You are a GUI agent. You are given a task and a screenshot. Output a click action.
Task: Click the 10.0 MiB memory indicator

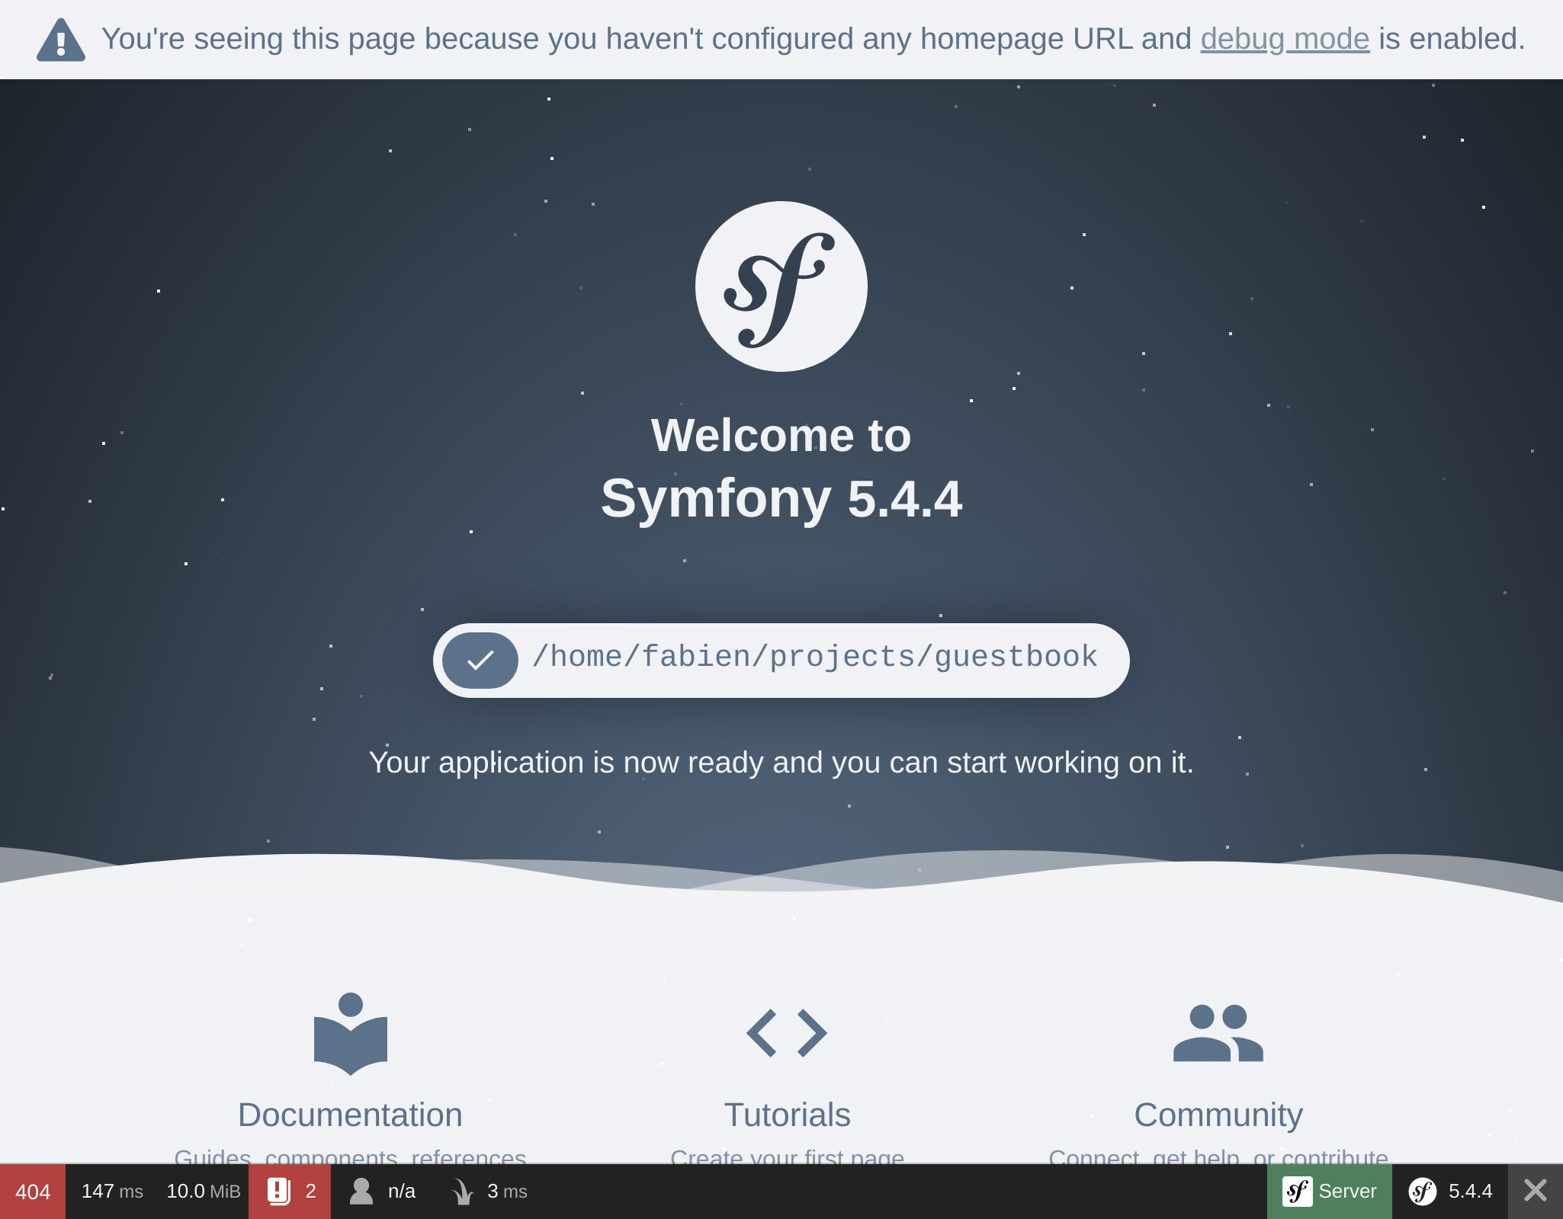(x=204, y=1191)
